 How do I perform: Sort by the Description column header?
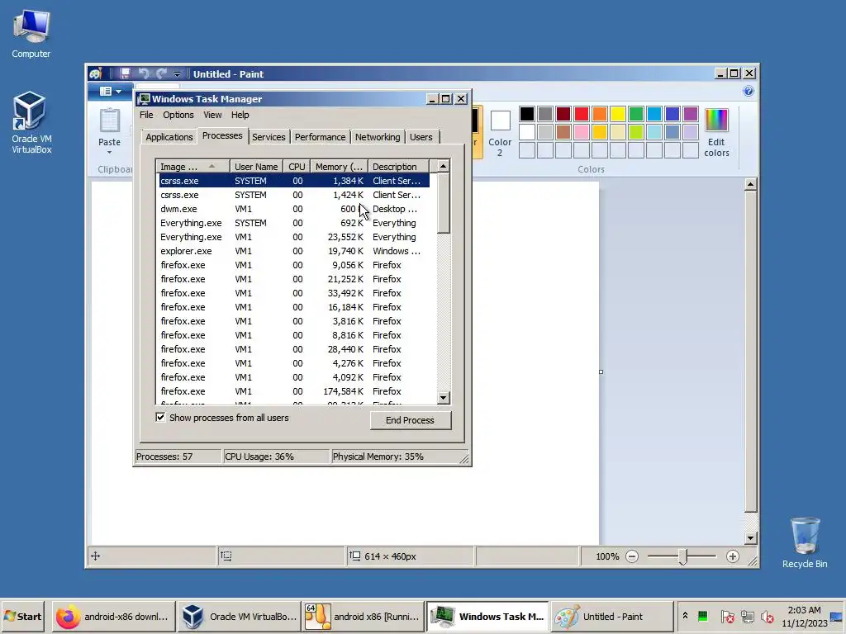(x=398, y=167)
